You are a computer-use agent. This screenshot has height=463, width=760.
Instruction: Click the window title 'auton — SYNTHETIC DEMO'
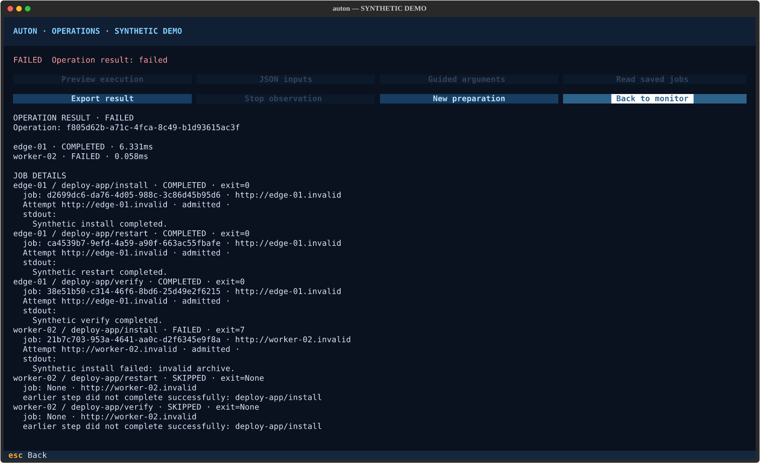coord(380,8)
